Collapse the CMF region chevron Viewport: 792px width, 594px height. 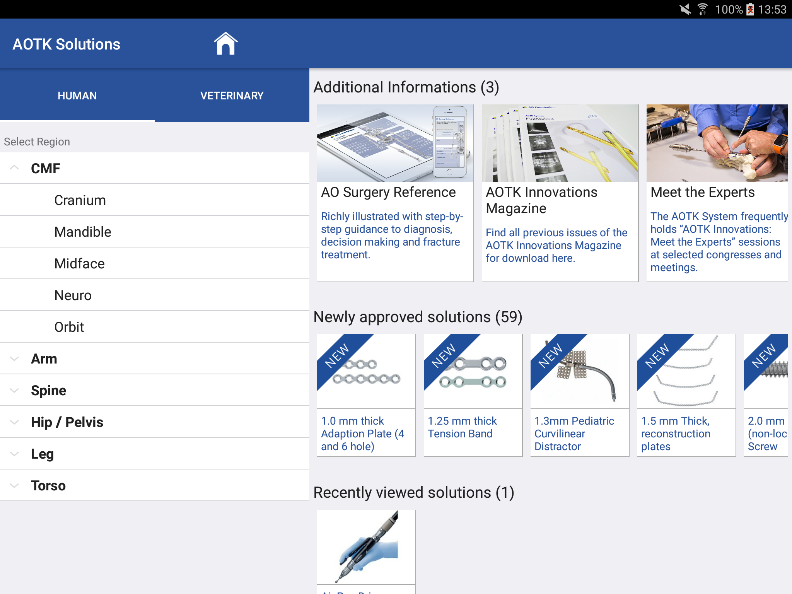coord(14,168)
